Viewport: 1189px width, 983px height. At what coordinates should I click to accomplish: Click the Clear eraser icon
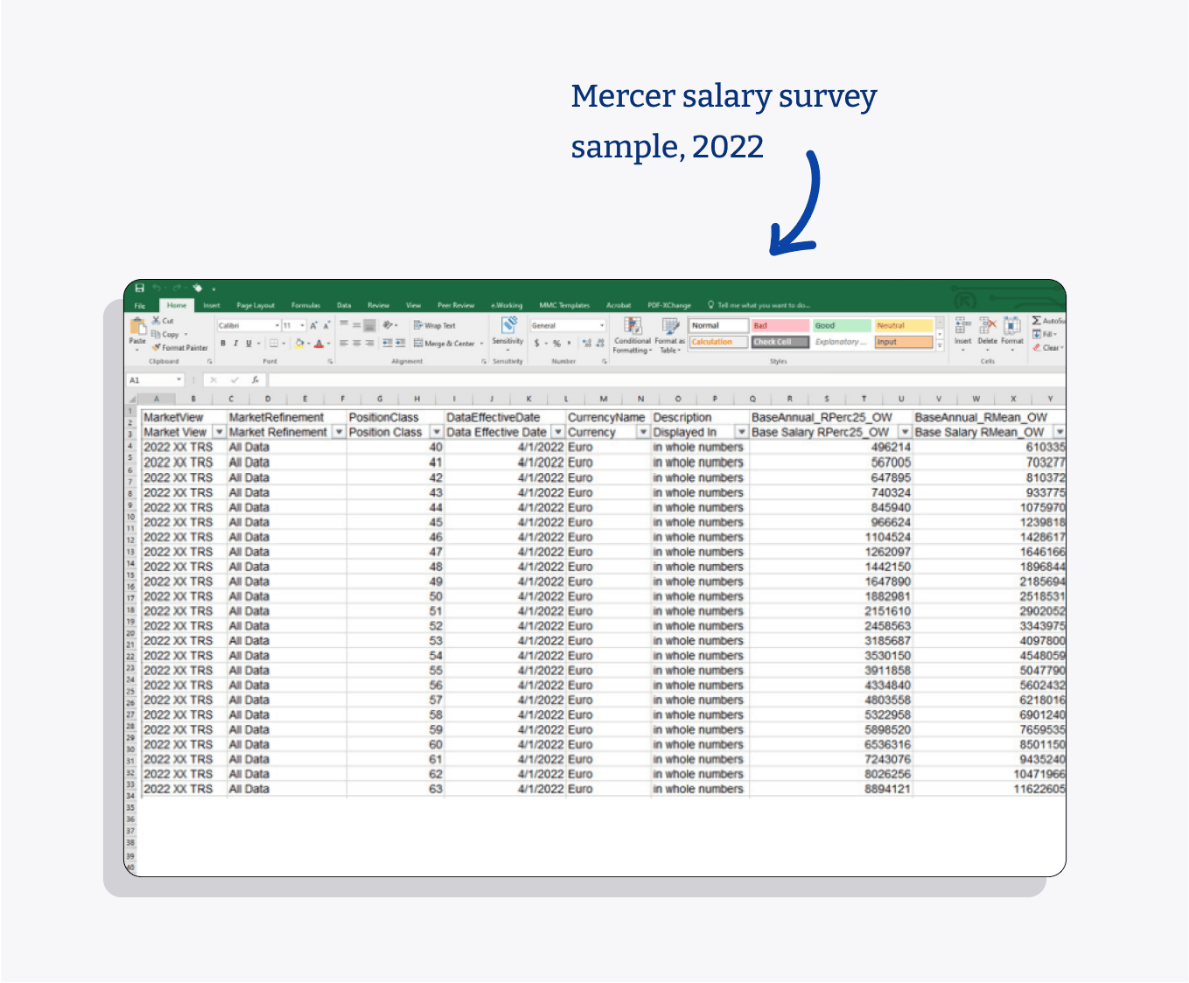pos(1037,347)
